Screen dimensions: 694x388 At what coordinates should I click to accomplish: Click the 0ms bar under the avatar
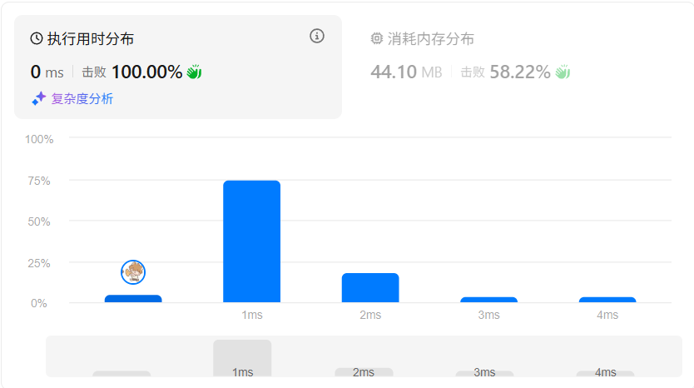(133, 299)
